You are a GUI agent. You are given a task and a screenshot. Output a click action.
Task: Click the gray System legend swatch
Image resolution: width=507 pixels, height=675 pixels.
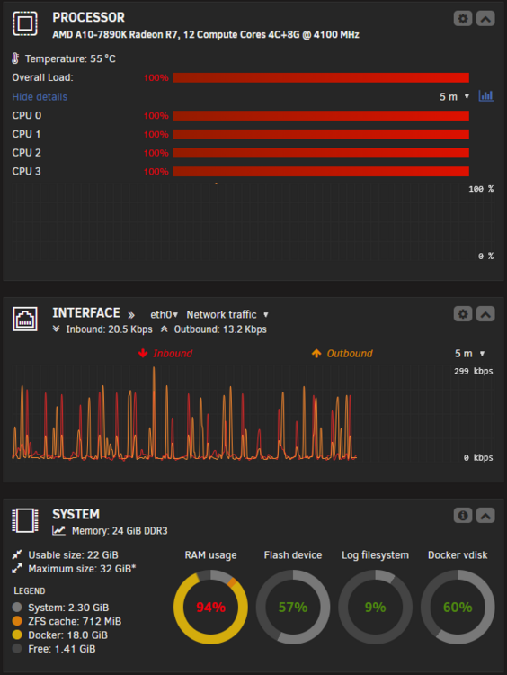[17, 607]
